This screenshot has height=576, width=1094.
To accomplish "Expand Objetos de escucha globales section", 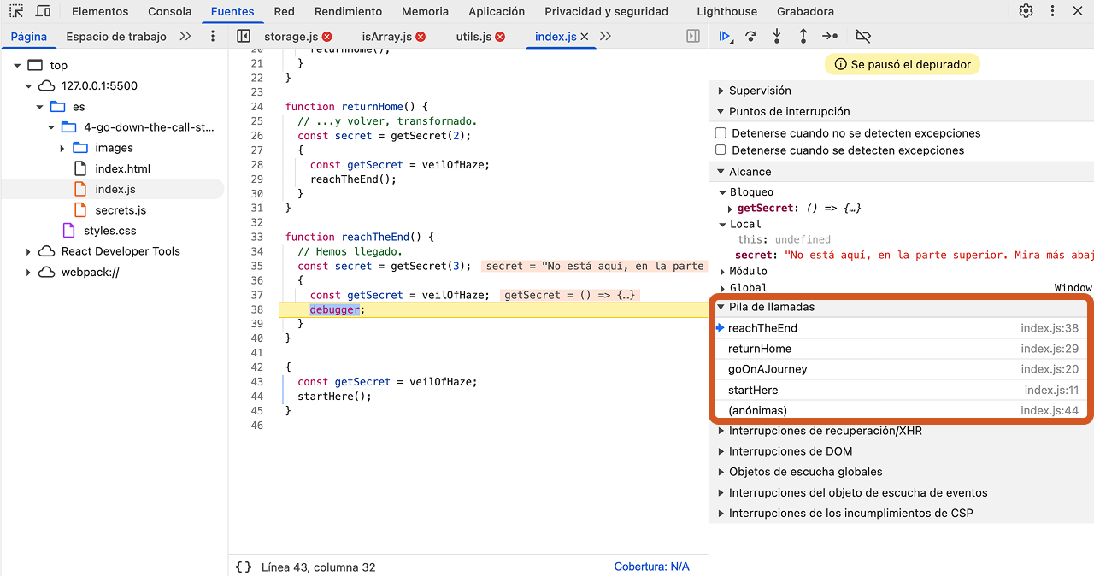I will 721,472.
